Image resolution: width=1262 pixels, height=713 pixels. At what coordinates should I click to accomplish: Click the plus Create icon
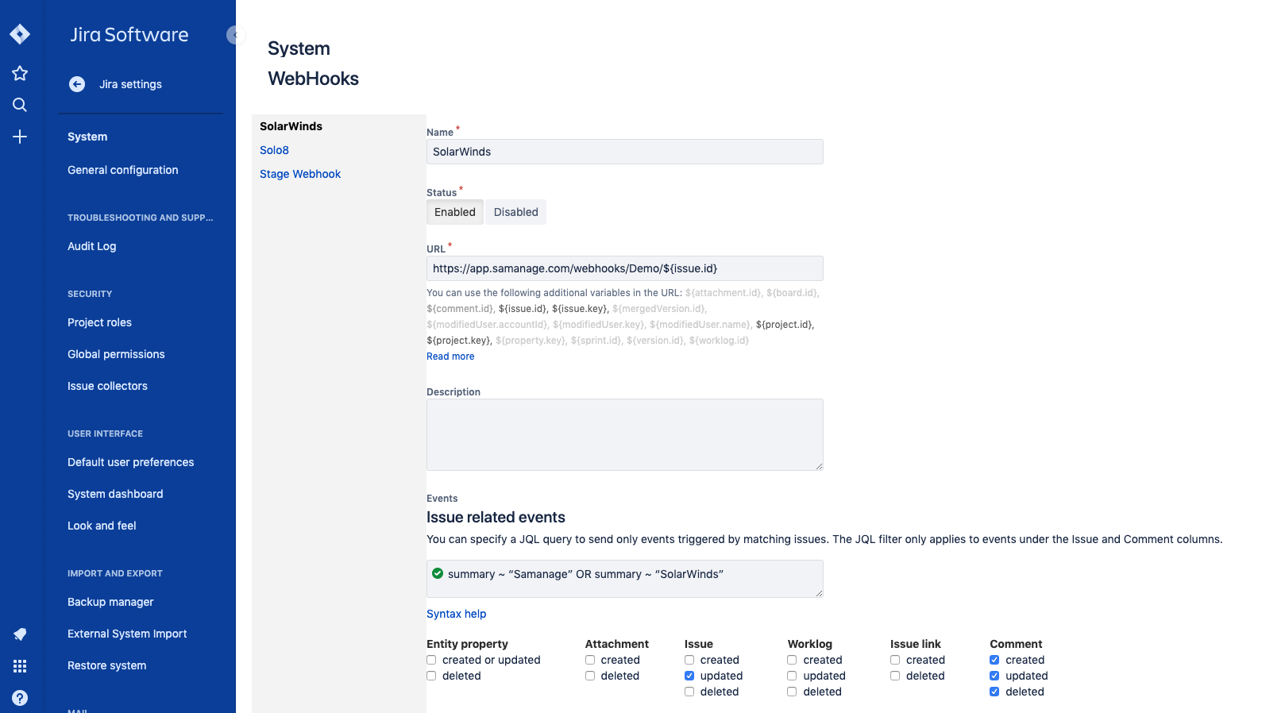click(x=20, y=137)
